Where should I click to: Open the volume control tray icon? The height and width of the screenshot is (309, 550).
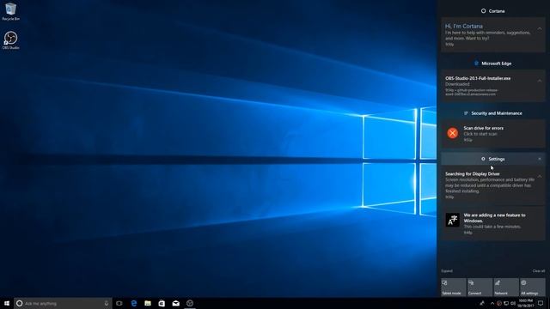pos(513,303)
